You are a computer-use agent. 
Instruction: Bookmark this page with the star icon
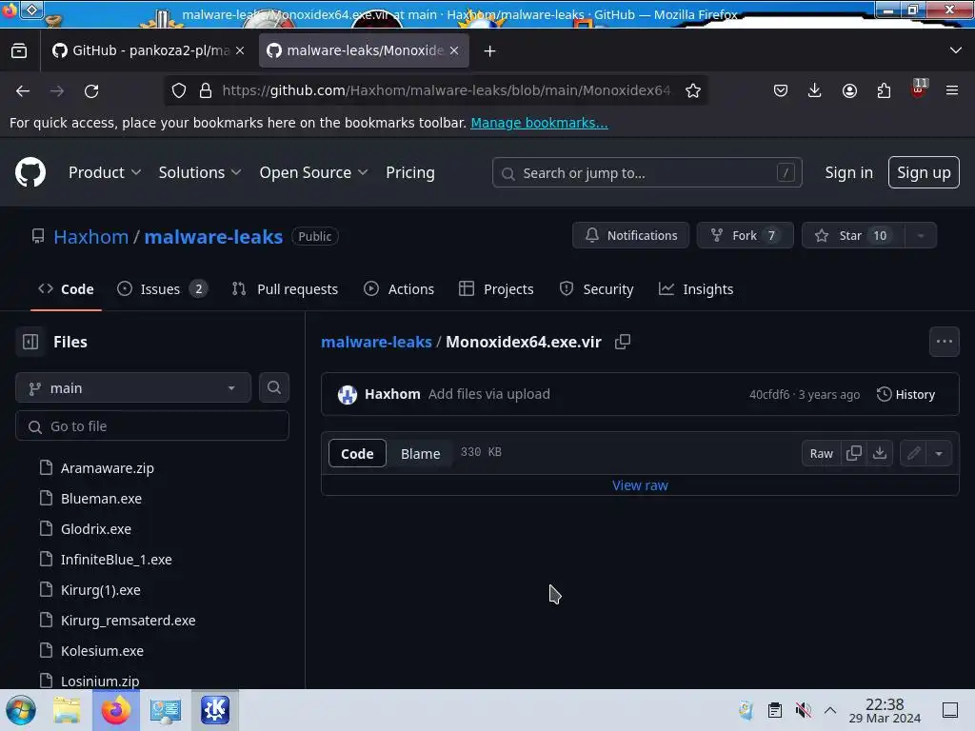coord(693,90)
